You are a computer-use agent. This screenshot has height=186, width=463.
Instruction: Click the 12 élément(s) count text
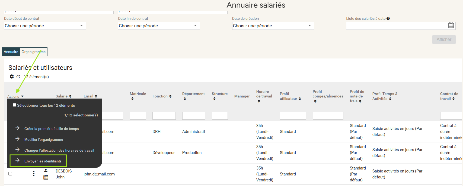pos(36,77)
